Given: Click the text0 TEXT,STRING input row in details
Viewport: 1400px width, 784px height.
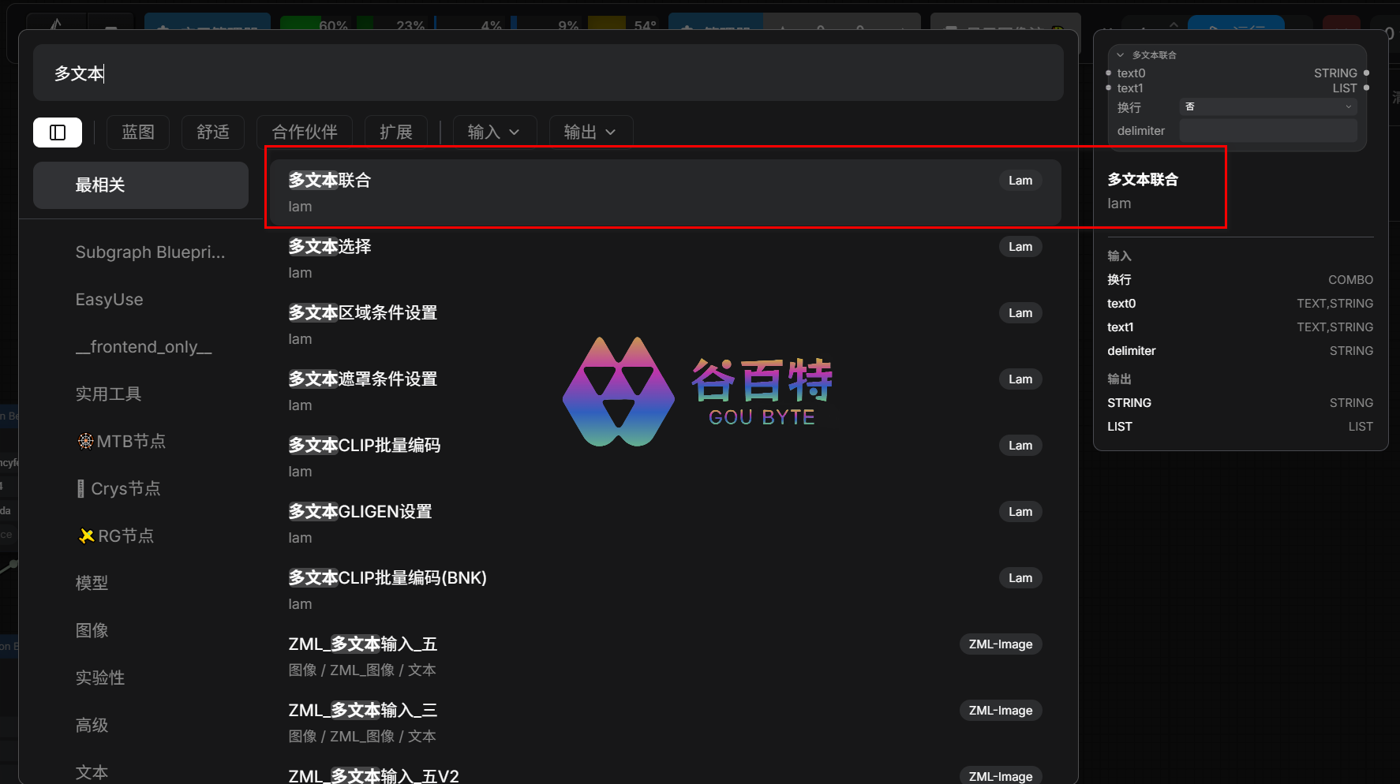Looking at the screenshot, I should coord(1240,304).
